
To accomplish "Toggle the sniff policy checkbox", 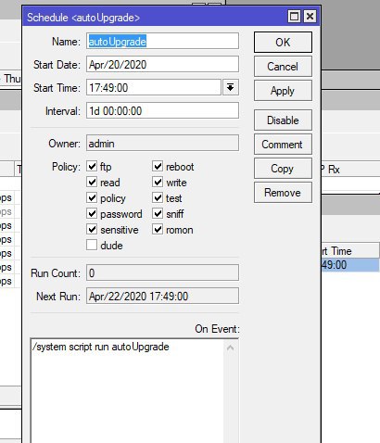I will click(x=158, y=213).
